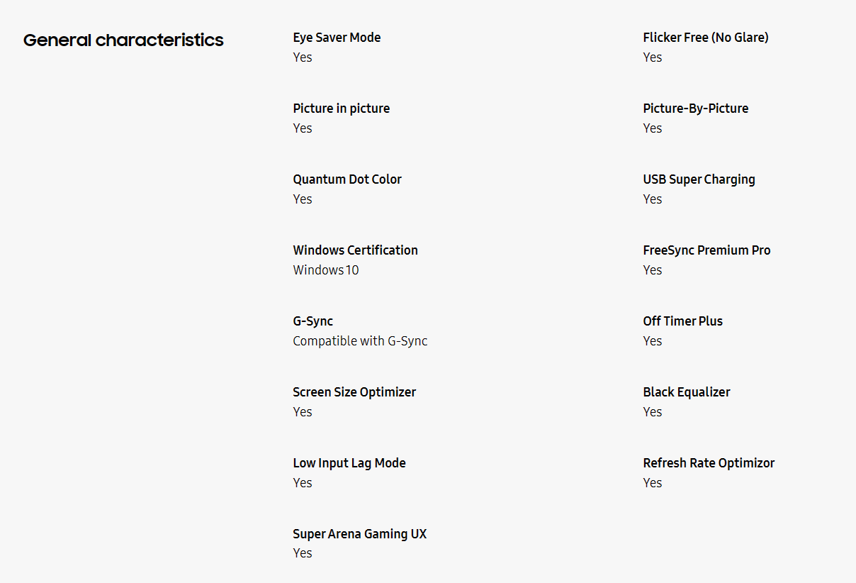Image resolution: width=856 pixels, height=583 pixels.
Task: Click the Super Arena Gaming UX label
Action: click(359, 534)
